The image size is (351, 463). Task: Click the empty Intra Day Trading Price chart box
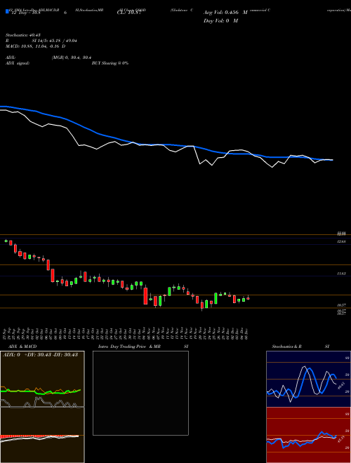coord(140,393)
